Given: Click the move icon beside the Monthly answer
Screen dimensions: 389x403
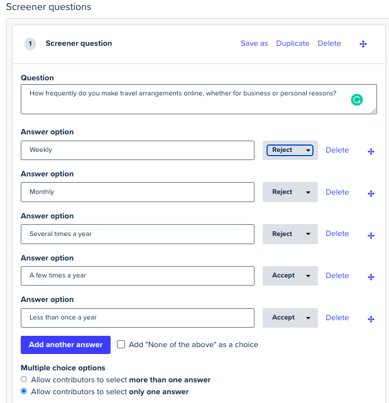Looking at the screenshot, I should 371,193.
